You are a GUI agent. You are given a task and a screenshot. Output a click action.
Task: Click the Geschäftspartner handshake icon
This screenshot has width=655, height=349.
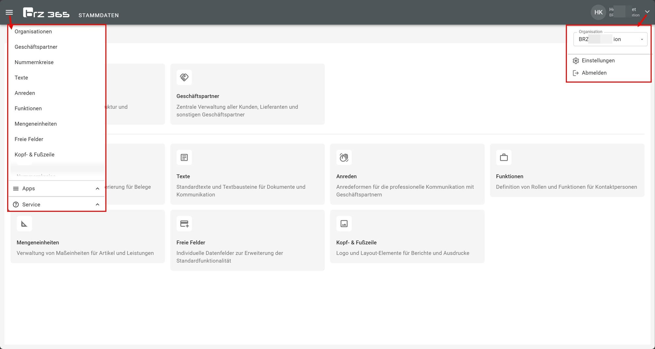[184, 78]
